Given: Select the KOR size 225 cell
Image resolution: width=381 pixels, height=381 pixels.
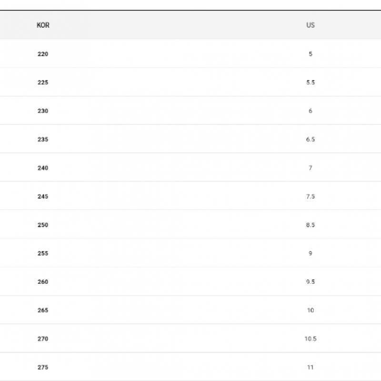Looking at the screenshot, I should tap(43, 82).
